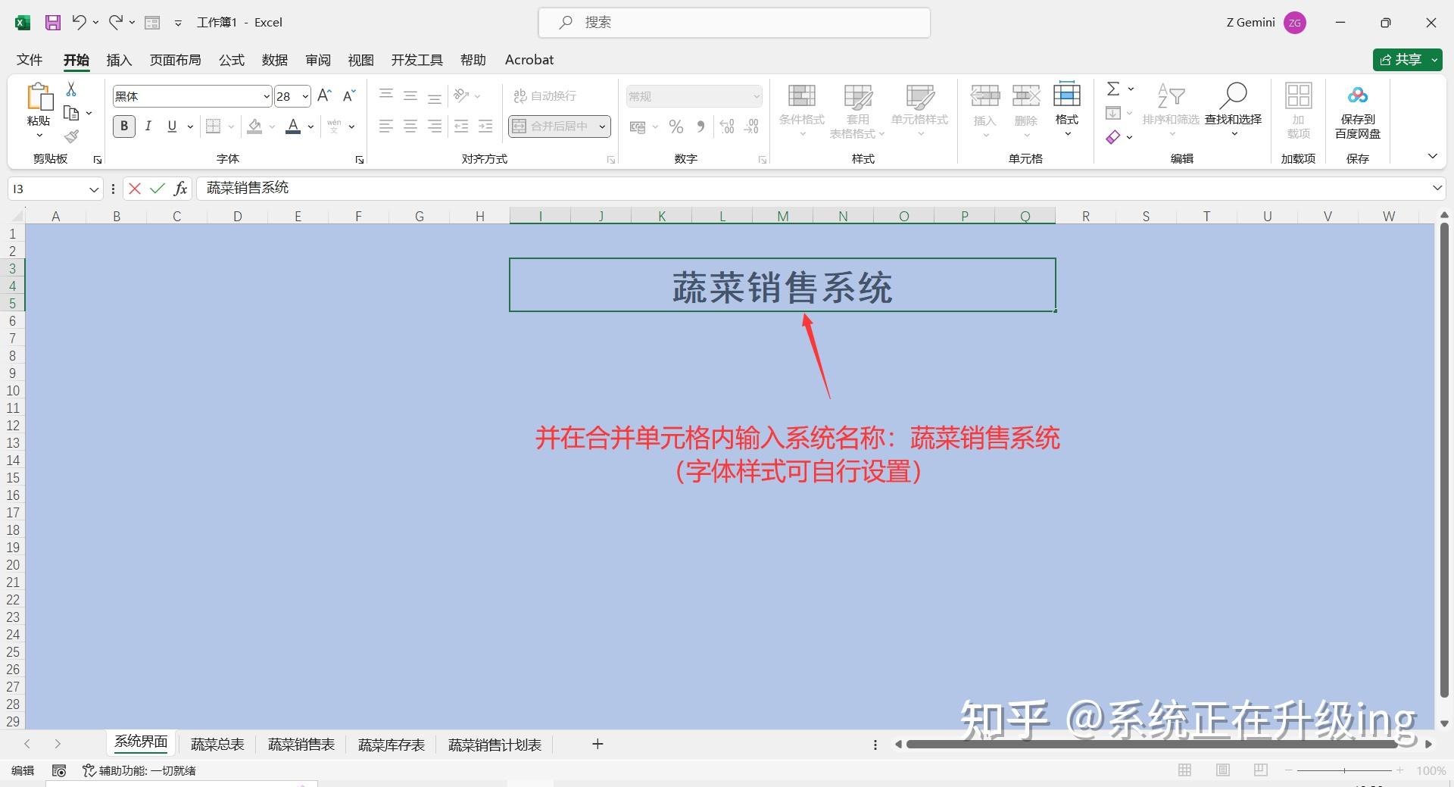1454x787 pixels.
Task: Click the Save icon in quick access toolbar
Action: pyautogui.click(x=52, y=22)
